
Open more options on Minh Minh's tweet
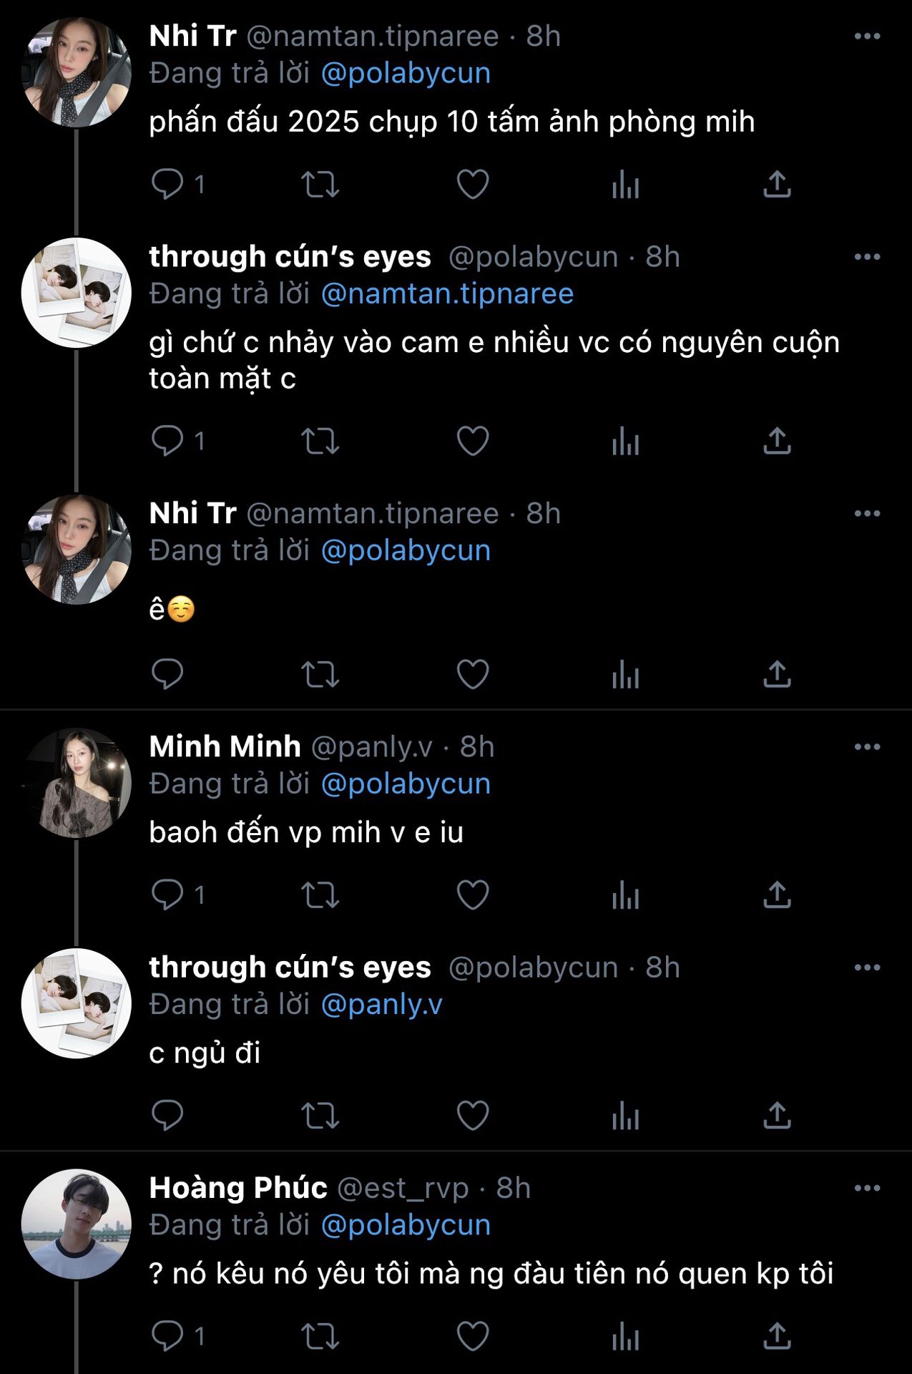tap(867, 747)
